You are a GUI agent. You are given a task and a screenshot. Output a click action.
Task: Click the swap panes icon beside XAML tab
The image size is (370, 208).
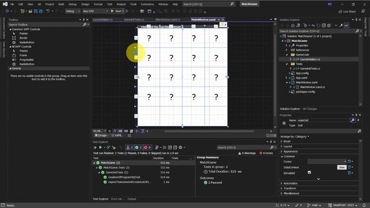129,135
